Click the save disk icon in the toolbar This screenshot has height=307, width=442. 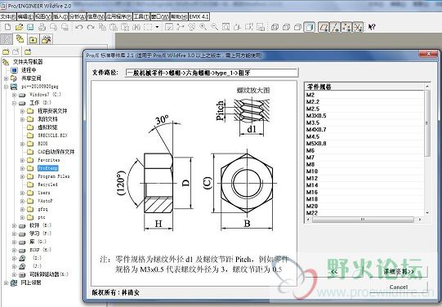coord(30,27)
